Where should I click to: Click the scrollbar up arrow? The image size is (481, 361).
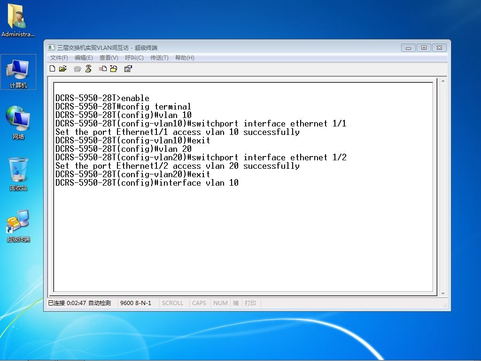point(443,81)
